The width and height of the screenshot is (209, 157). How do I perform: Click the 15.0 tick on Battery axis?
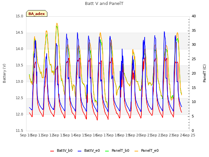(x=20, y=16)
